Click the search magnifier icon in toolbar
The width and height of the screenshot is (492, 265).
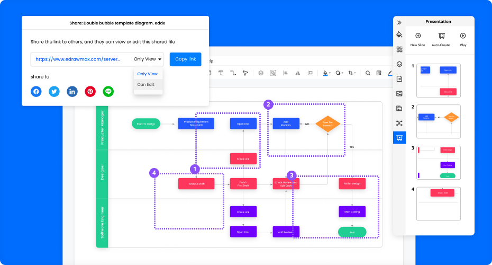coord(368,73)
